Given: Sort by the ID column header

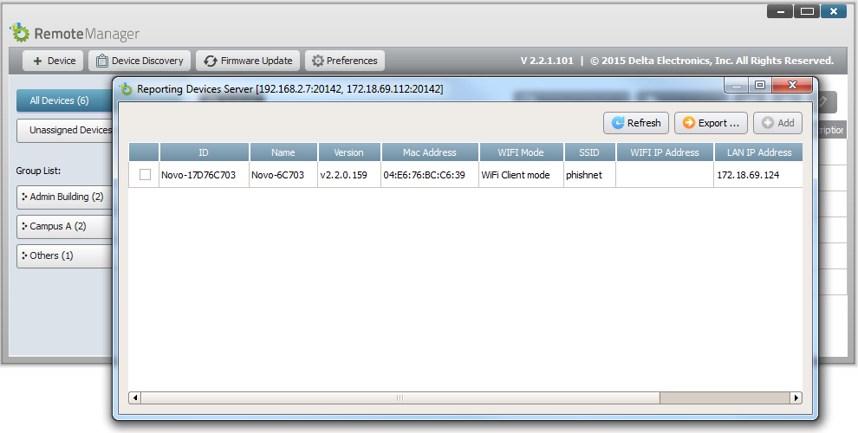Looking at the screenshot, I should point(204,152).
